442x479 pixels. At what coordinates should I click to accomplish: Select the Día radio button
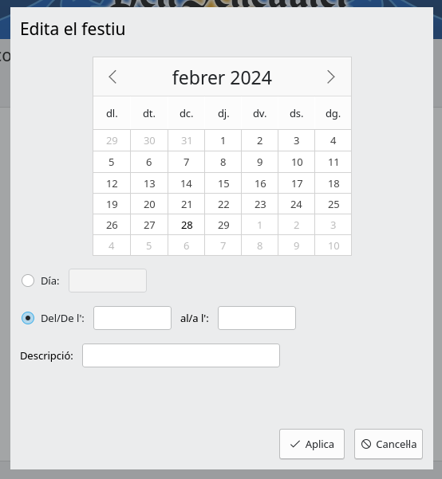[28, 281]
